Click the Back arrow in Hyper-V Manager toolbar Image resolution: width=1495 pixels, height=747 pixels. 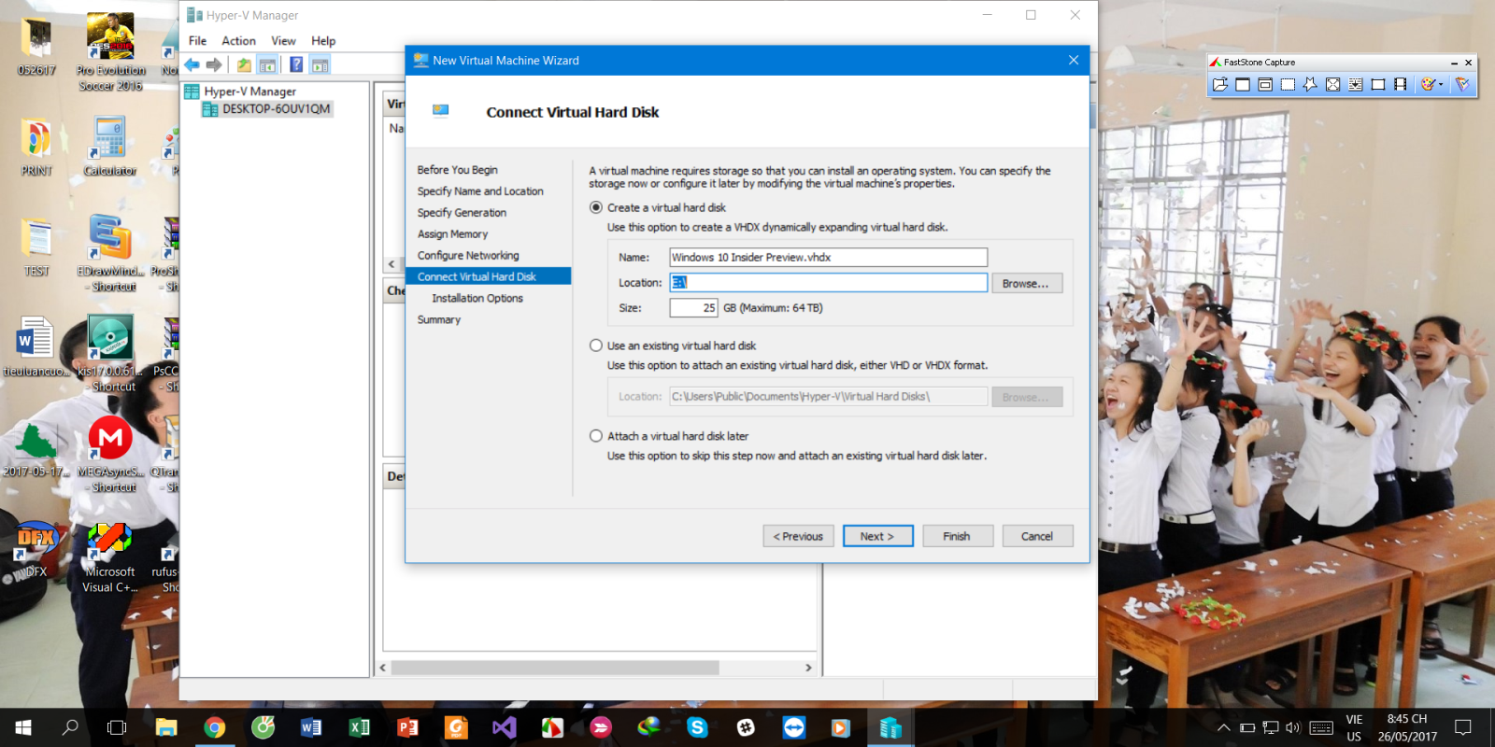coord(192,64)
